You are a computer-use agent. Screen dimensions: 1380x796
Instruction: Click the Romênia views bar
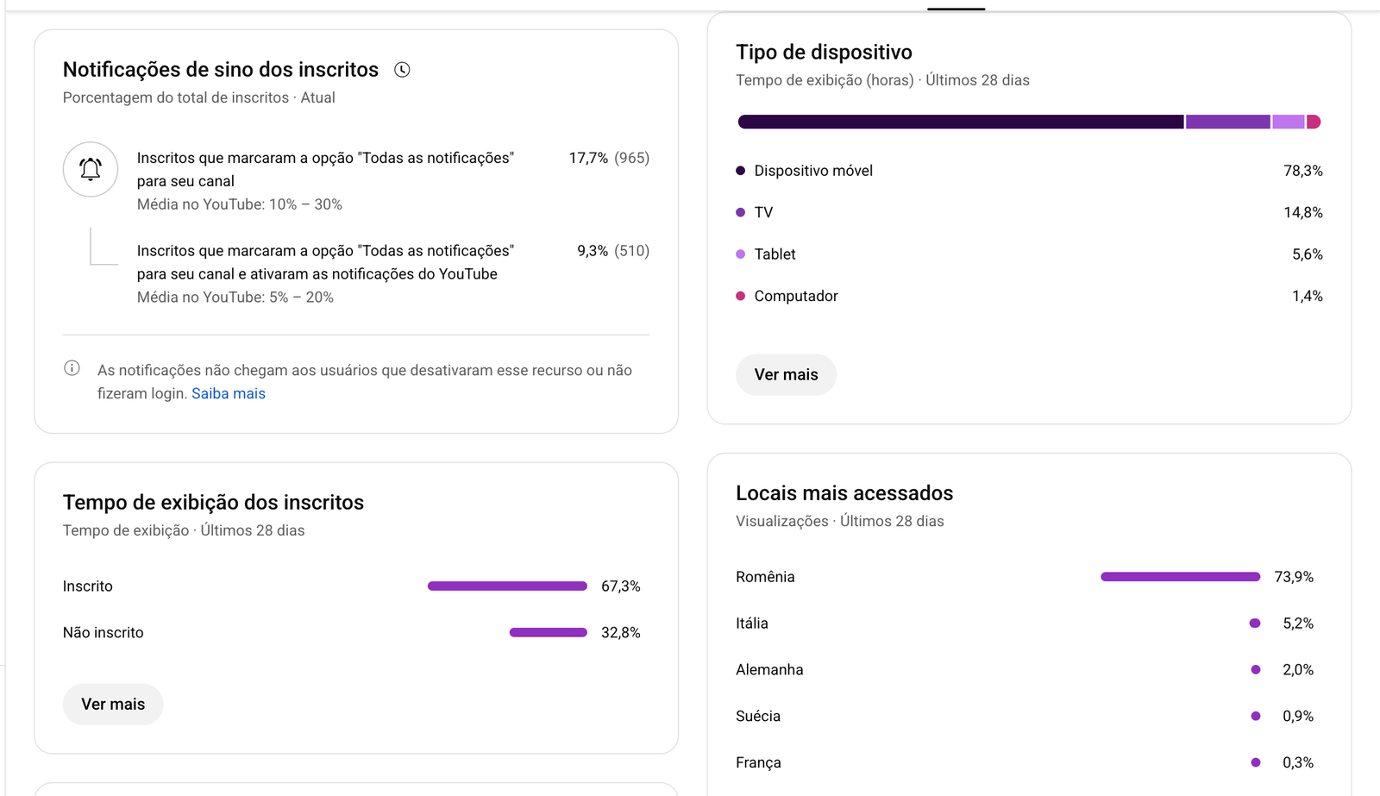pyautogui.click(x=1180, y=577)
